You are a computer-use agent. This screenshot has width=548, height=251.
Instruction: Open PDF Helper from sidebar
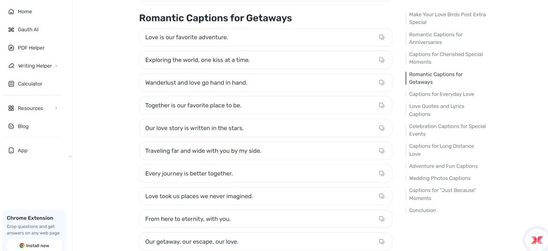(31, 48)
